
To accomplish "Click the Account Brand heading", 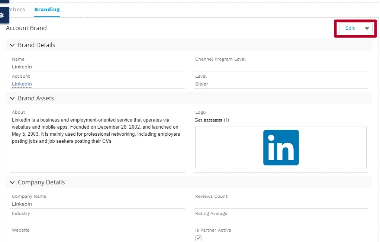I will (26, 28).
